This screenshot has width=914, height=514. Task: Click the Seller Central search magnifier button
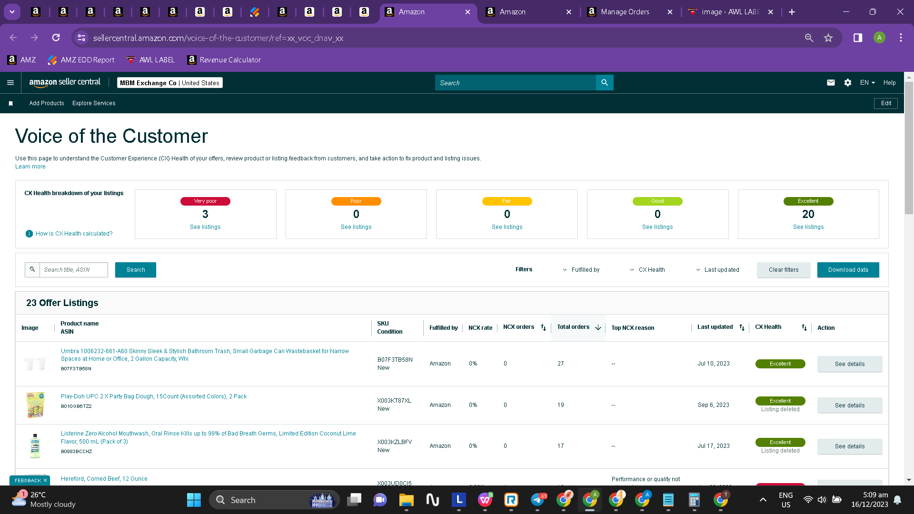click(x=605, y=83)
